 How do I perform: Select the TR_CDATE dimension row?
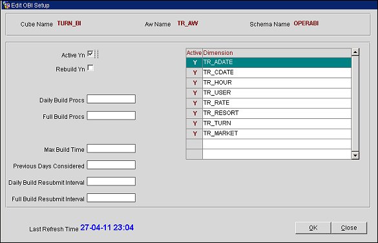[269, 72]
